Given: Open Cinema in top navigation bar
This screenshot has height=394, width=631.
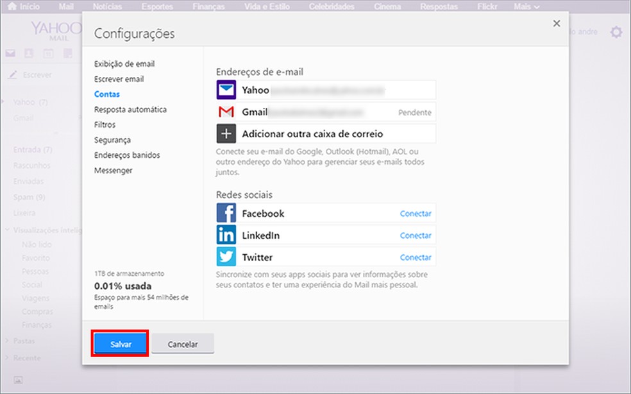Looking at the screenshot, I should click(x=387, y=6).
